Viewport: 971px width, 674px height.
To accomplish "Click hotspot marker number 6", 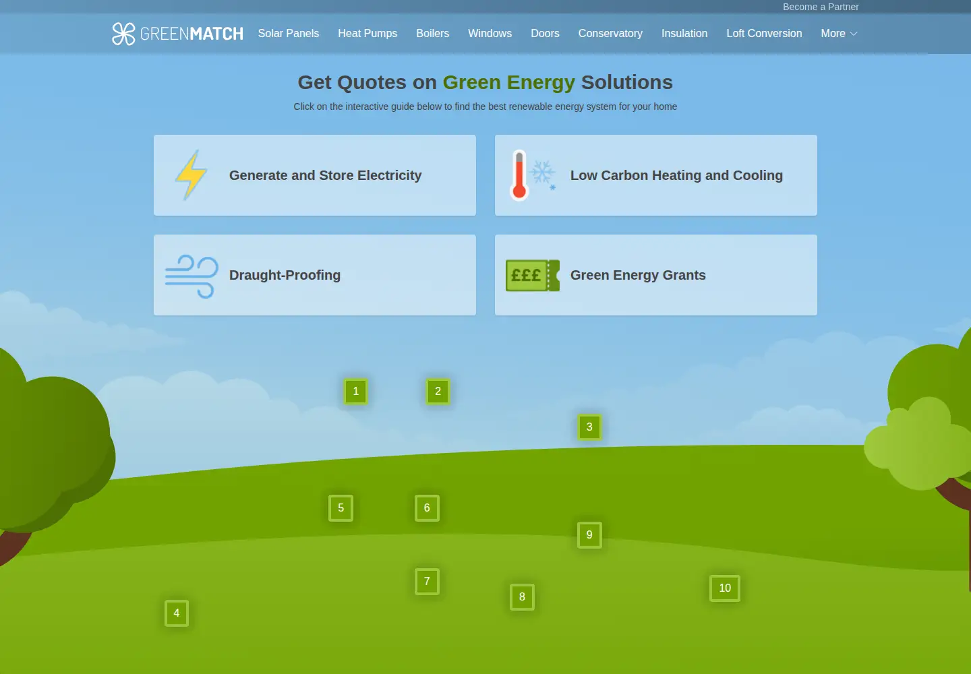I will 427,508.
